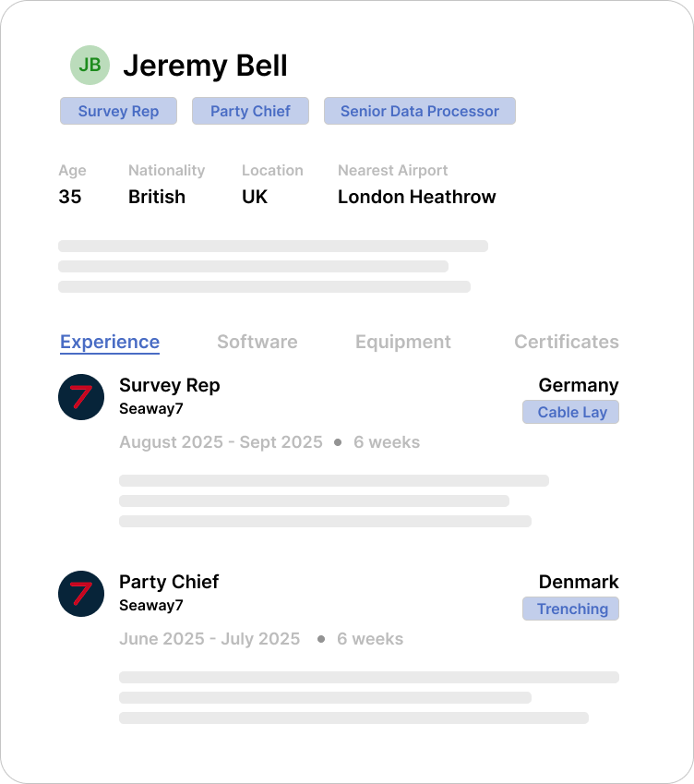Click the Trenching tag
This screenshot has height=784, width=694.
coord(571,609)
